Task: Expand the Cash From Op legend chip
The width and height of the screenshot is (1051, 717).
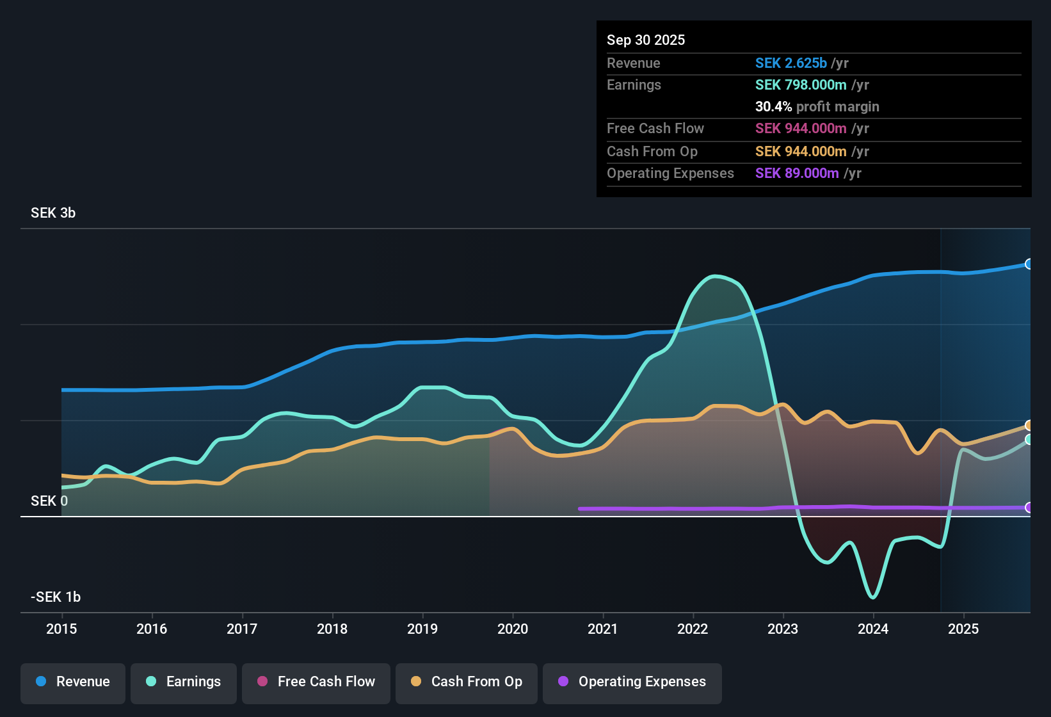Action: click(466, 682)
